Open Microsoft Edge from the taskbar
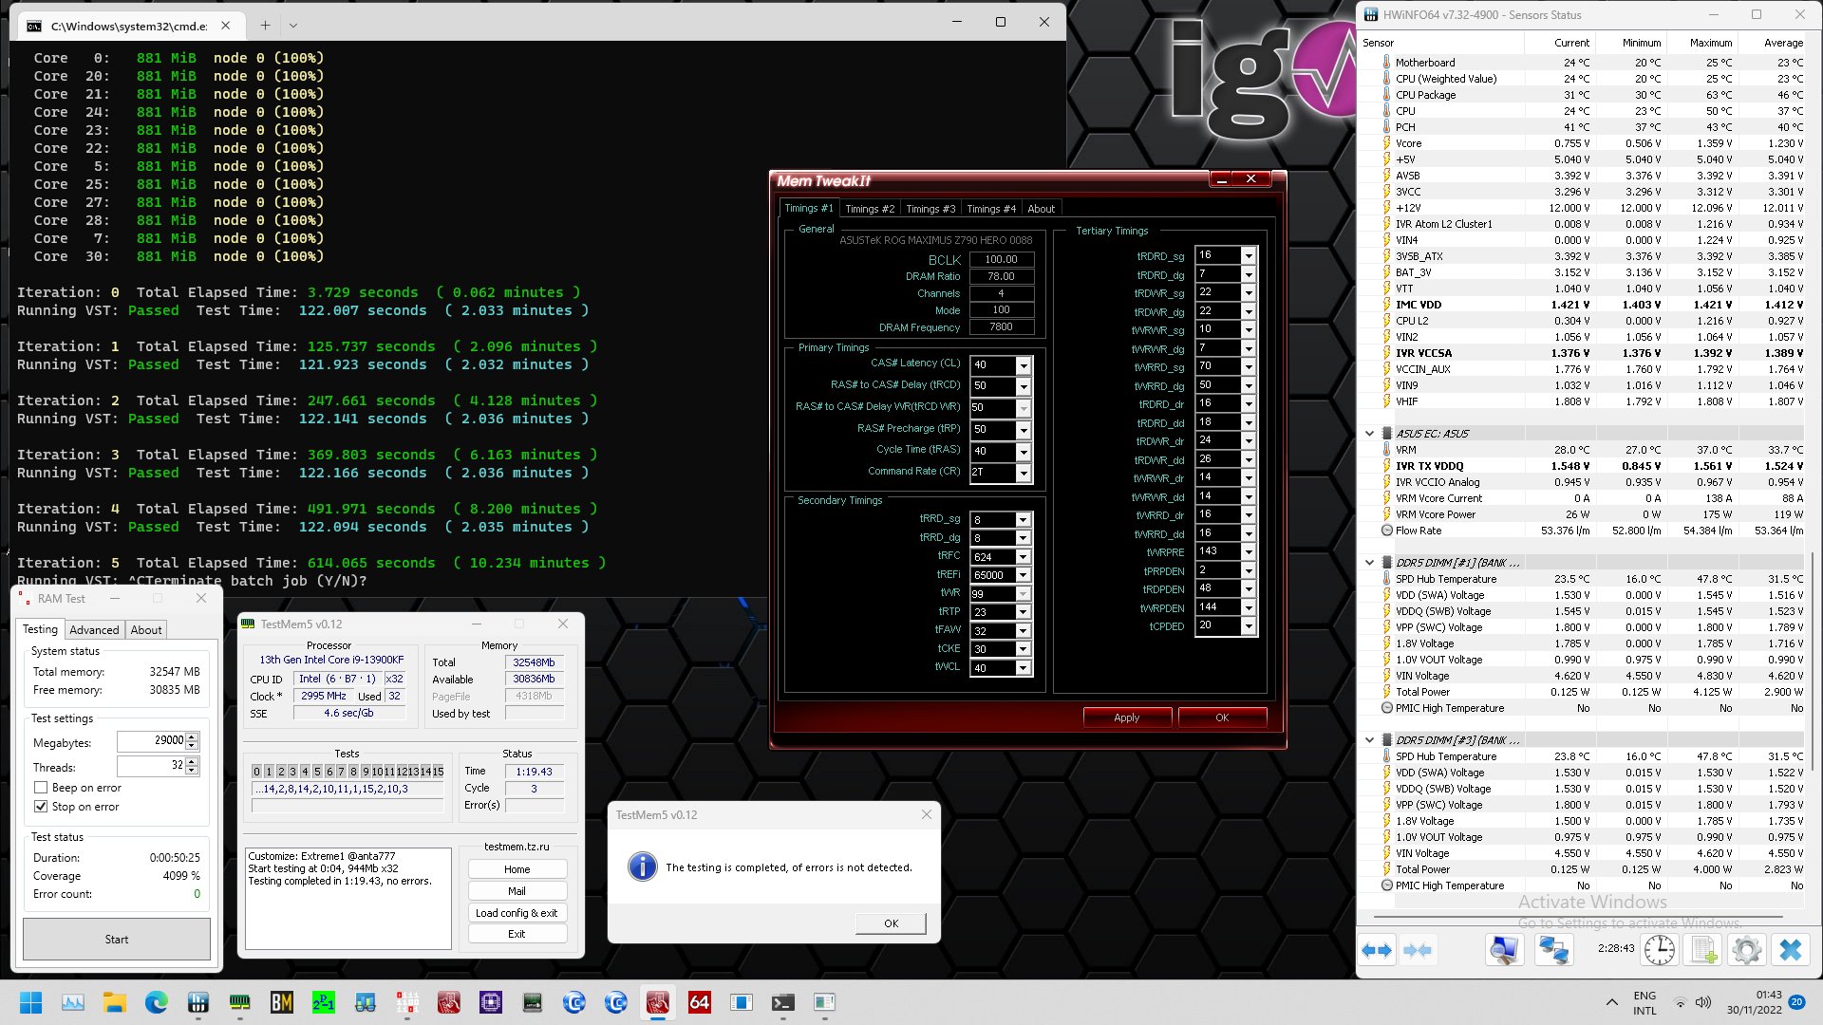Image resolution: width=1823 pixels, height=1025 pixels. [157, 1002]
